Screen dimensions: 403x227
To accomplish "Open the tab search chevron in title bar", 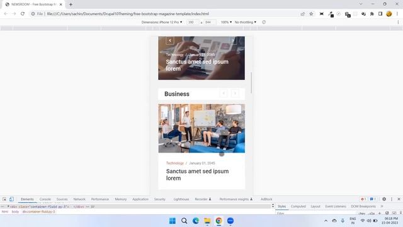I will coord(361,4).
